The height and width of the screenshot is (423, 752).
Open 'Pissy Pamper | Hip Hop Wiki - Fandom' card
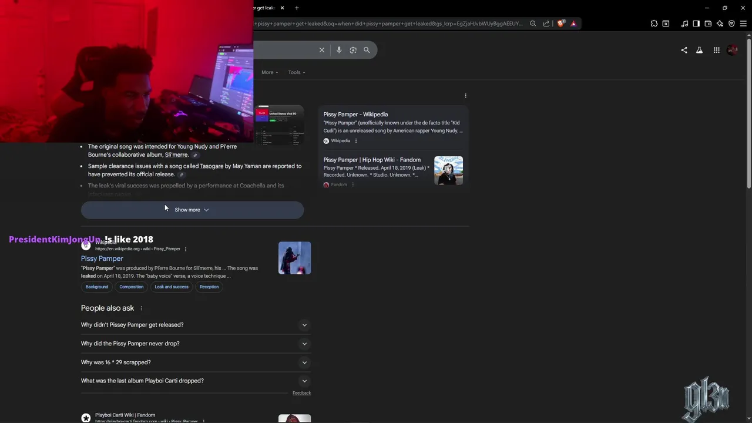pos(372,160)
